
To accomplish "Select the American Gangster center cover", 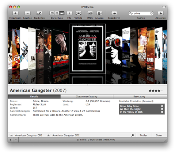I will click(x=87, y=49).
